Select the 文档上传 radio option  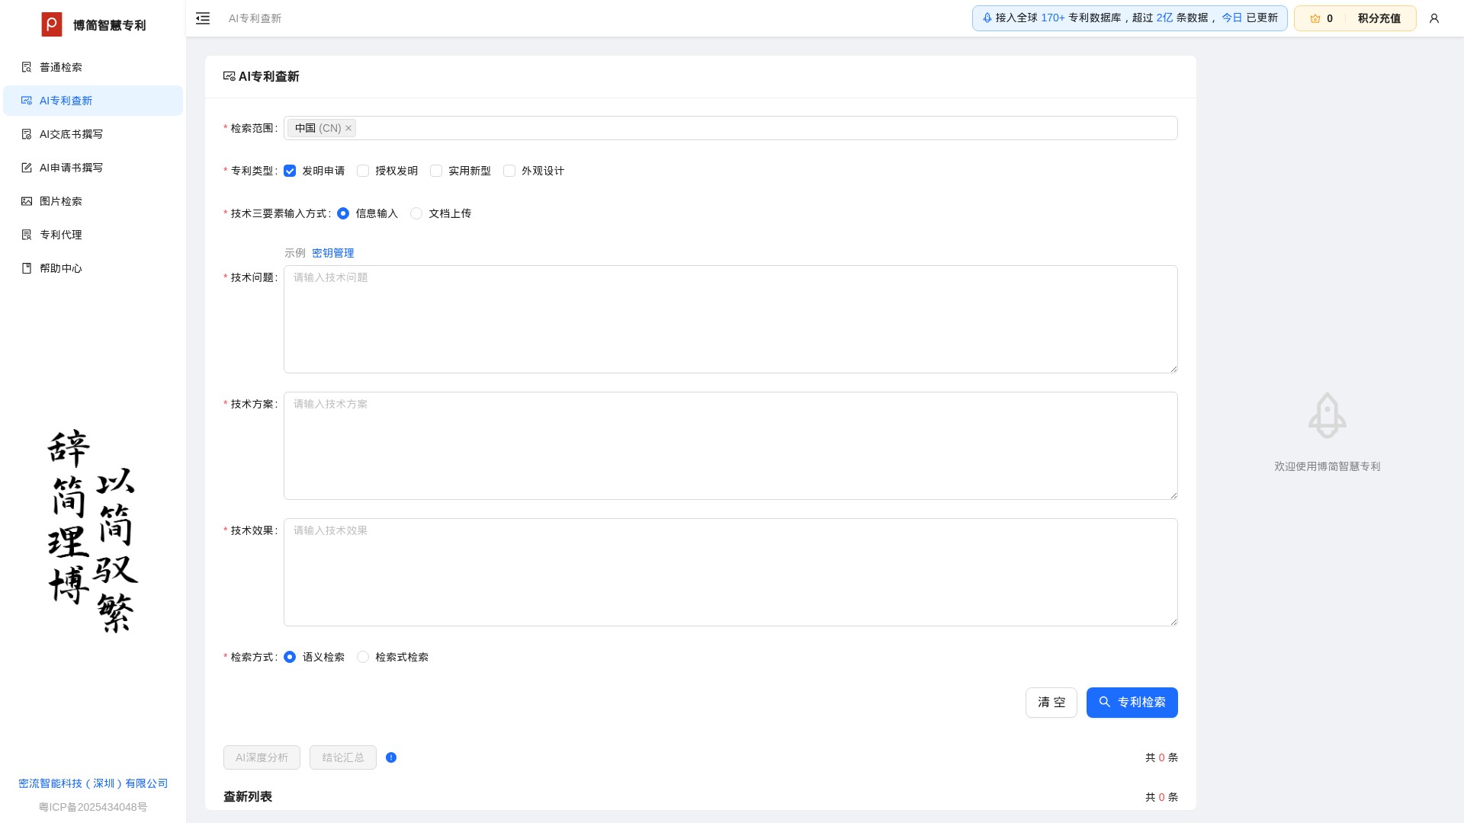[416, 213]
